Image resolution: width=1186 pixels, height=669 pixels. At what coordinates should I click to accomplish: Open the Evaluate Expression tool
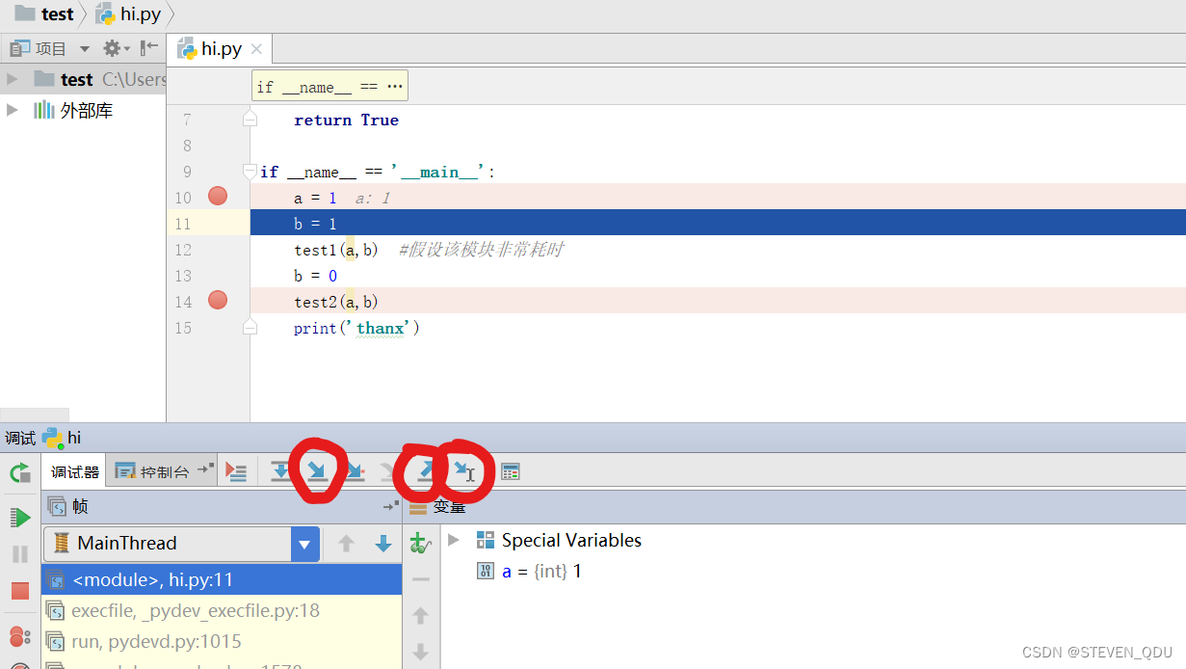click(x=510, y=471)
